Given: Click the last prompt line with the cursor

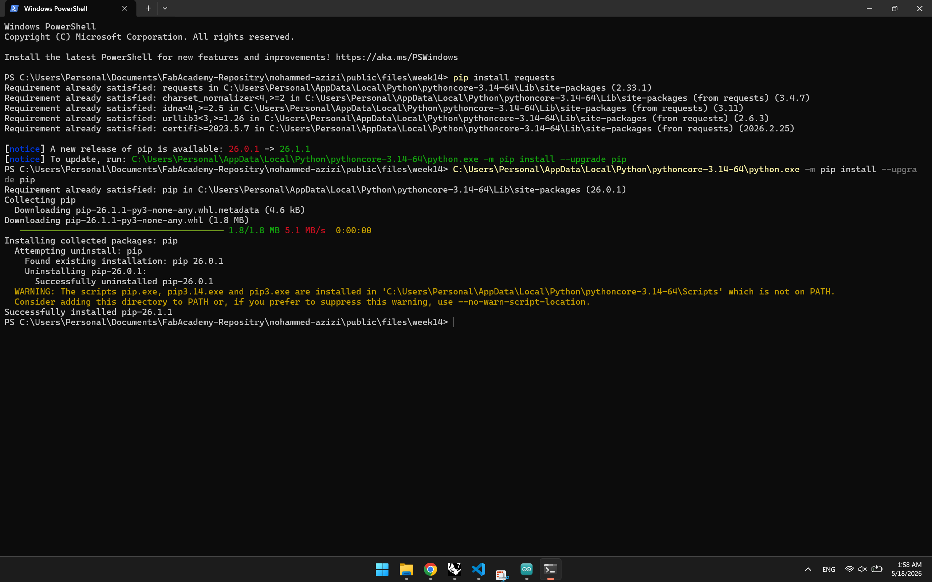Looking at the screenshot, I should tap(229, 322).
